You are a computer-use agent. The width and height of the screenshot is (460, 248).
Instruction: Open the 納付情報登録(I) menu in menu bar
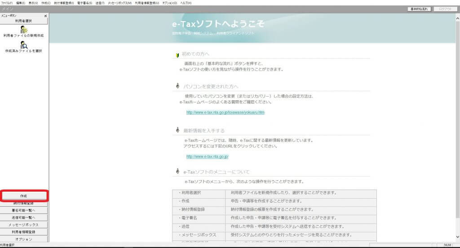pos(64,3)
